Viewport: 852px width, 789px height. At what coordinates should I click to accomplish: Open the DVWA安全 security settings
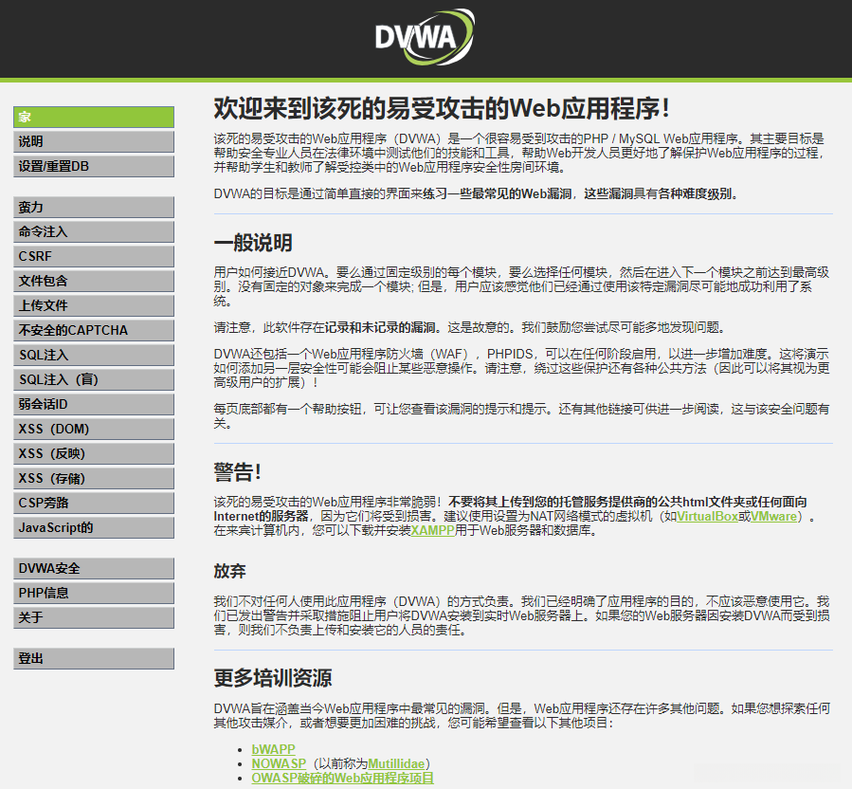point(94,568)
